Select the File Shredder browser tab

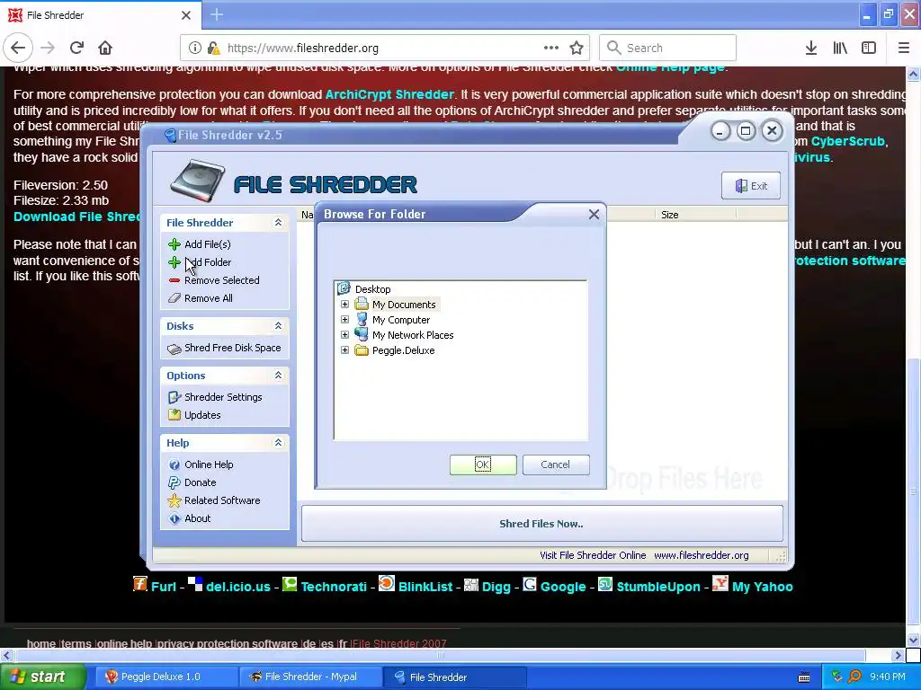tap(100, 15)
